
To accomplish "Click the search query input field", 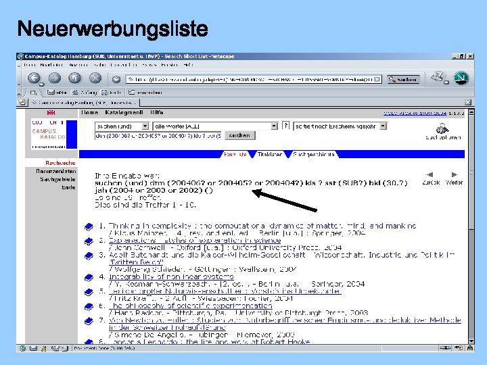I will click(x=158, y=136).
